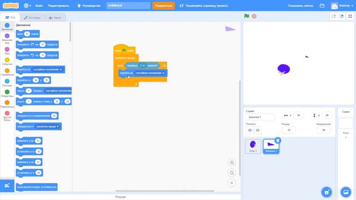Open the globe language menu
Image resolution: width=356 pixels, height=200 pixels.
[27, 6]
